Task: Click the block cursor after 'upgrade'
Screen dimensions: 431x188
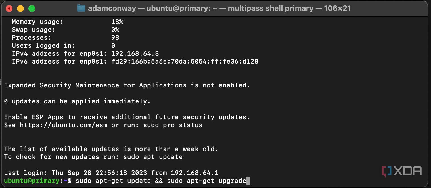Action: [248, 181]
